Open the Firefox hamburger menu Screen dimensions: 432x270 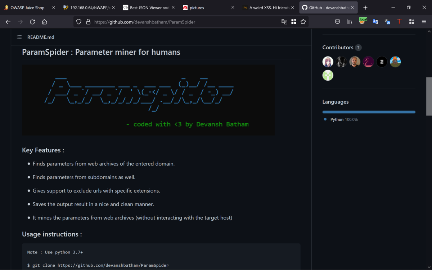point(424,22)
